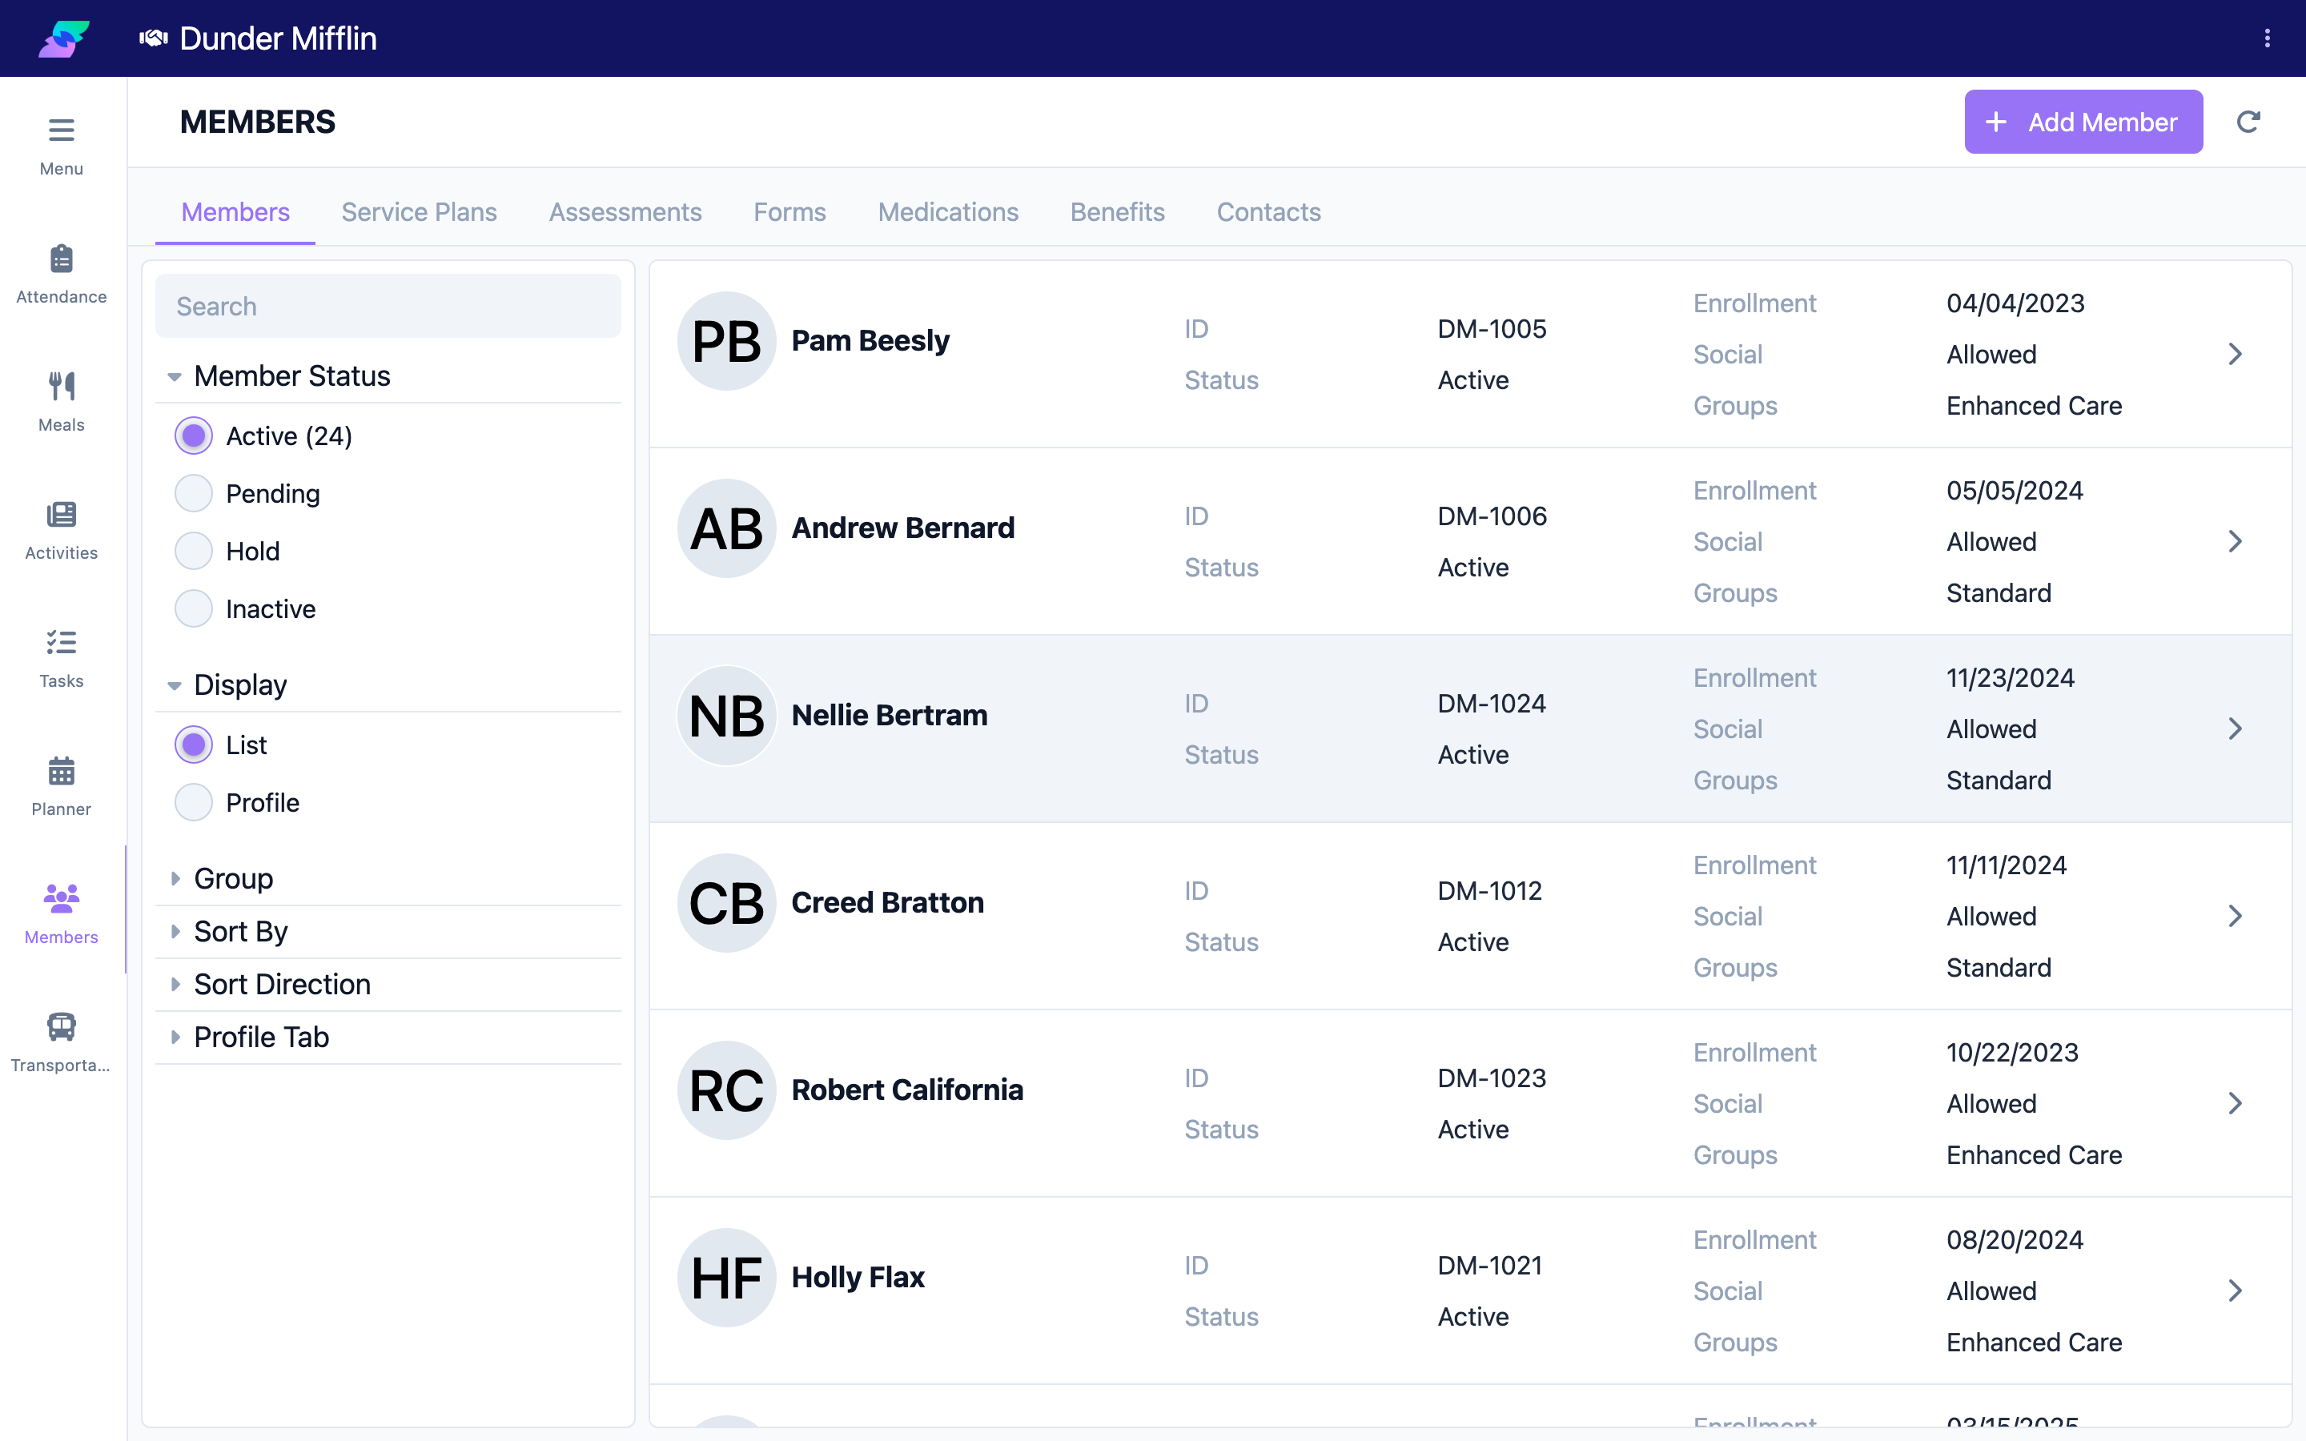The width and height of the screenshot is (2306, 1441).
Task: Open Robert California row chevron
Action: (2236, 1104)
